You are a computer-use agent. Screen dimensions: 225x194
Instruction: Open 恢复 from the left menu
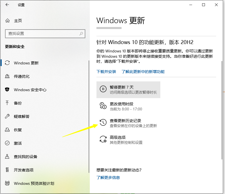(x=8, y=130)
